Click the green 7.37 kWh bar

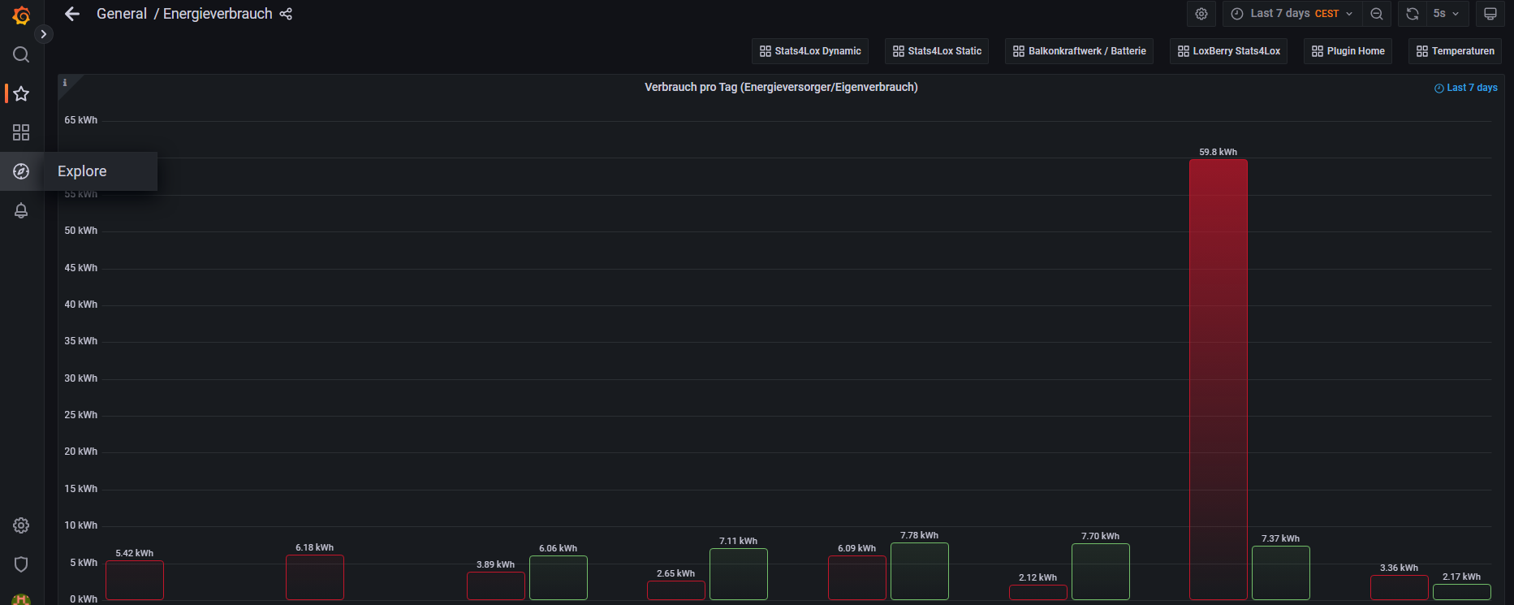(x=1281, y=573)
